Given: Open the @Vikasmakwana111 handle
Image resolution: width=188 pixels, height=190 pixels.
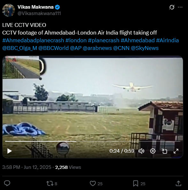Looking at the screenshot, I should (39, 13).
